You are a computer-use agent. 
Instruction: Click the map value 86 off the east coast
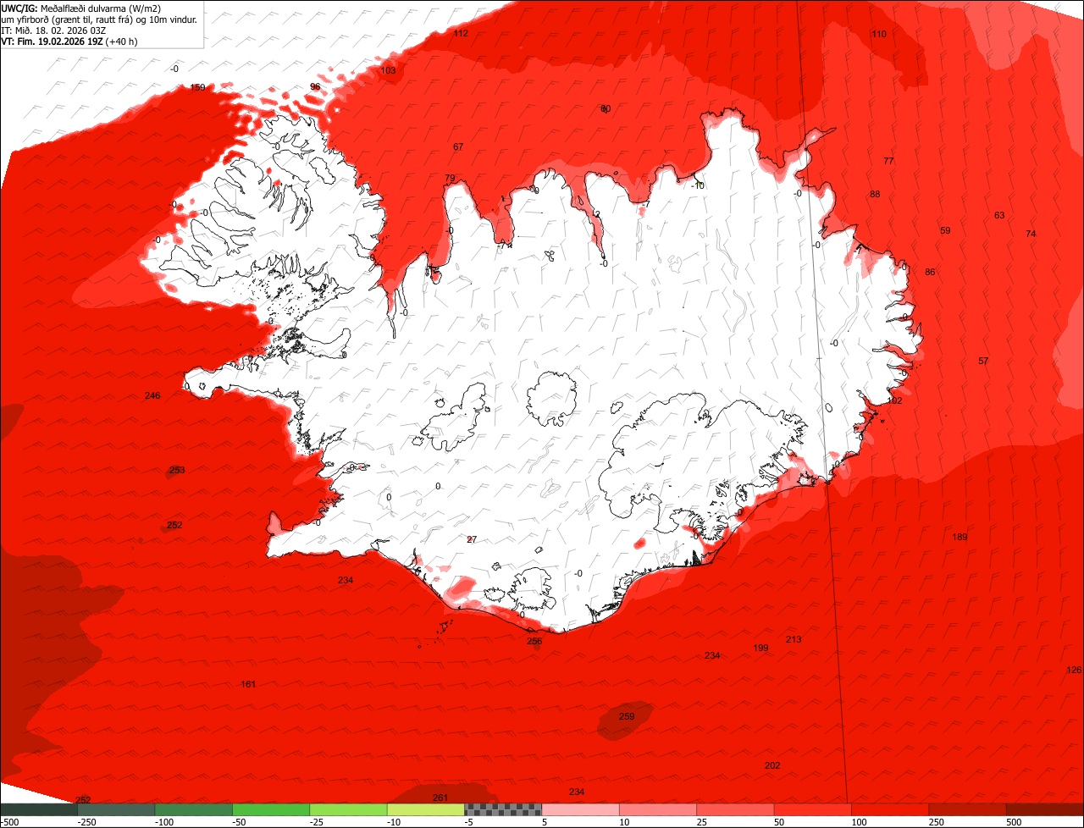coord(930,272)
